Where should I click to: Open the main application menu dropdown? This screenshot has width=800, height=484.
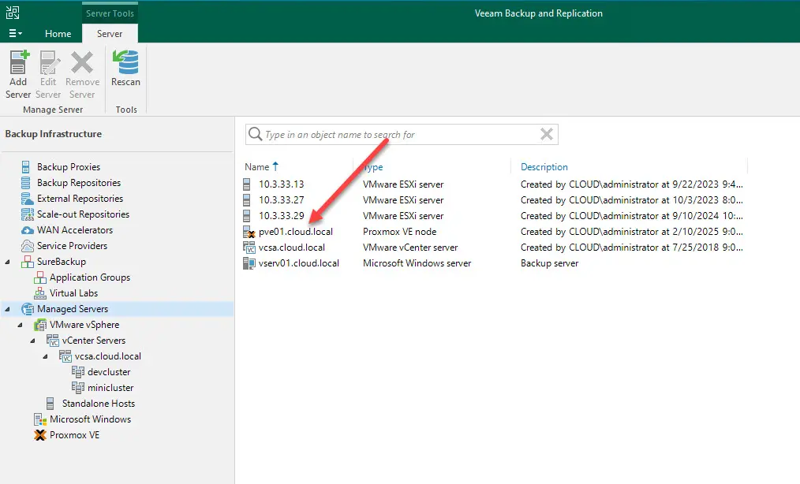coord(15,34)
